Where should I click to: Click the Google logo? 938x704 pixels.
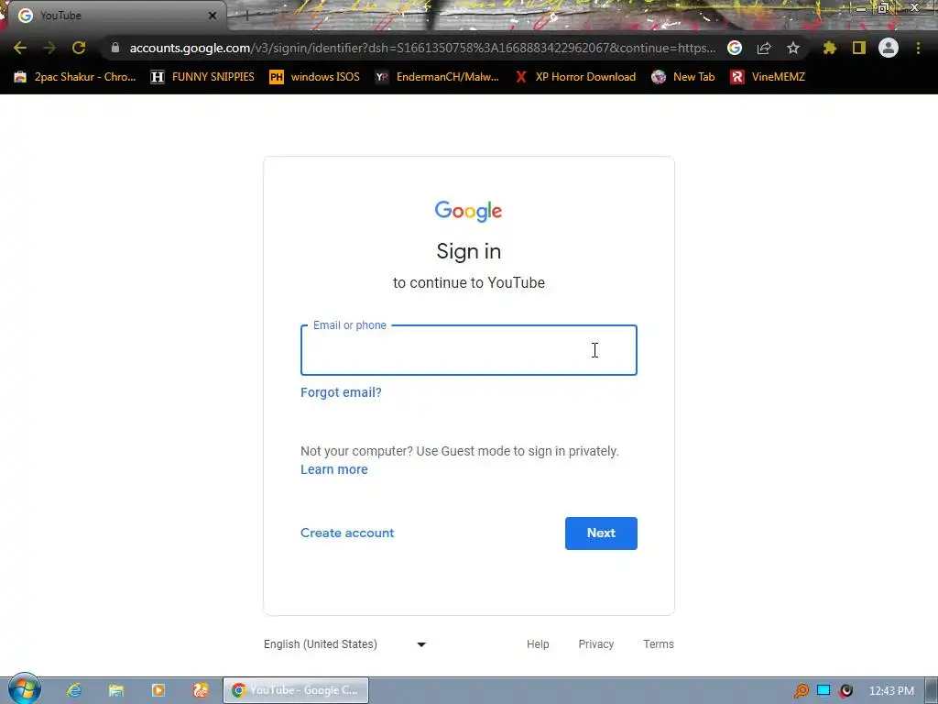point(468,212)
